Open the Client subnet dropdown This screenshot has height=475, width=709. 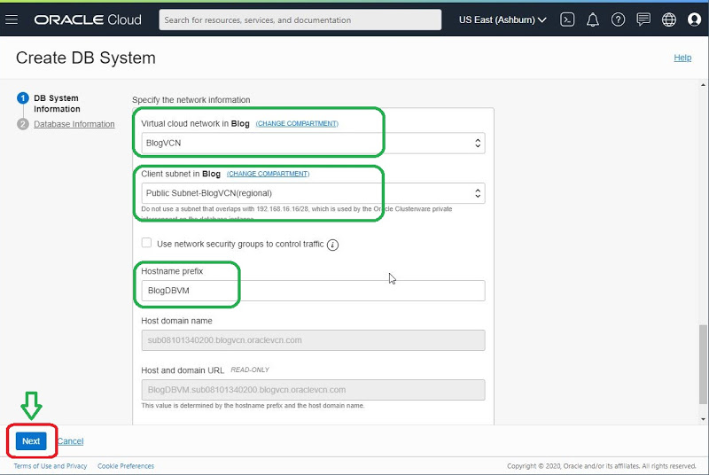click(x=313, y=193)
